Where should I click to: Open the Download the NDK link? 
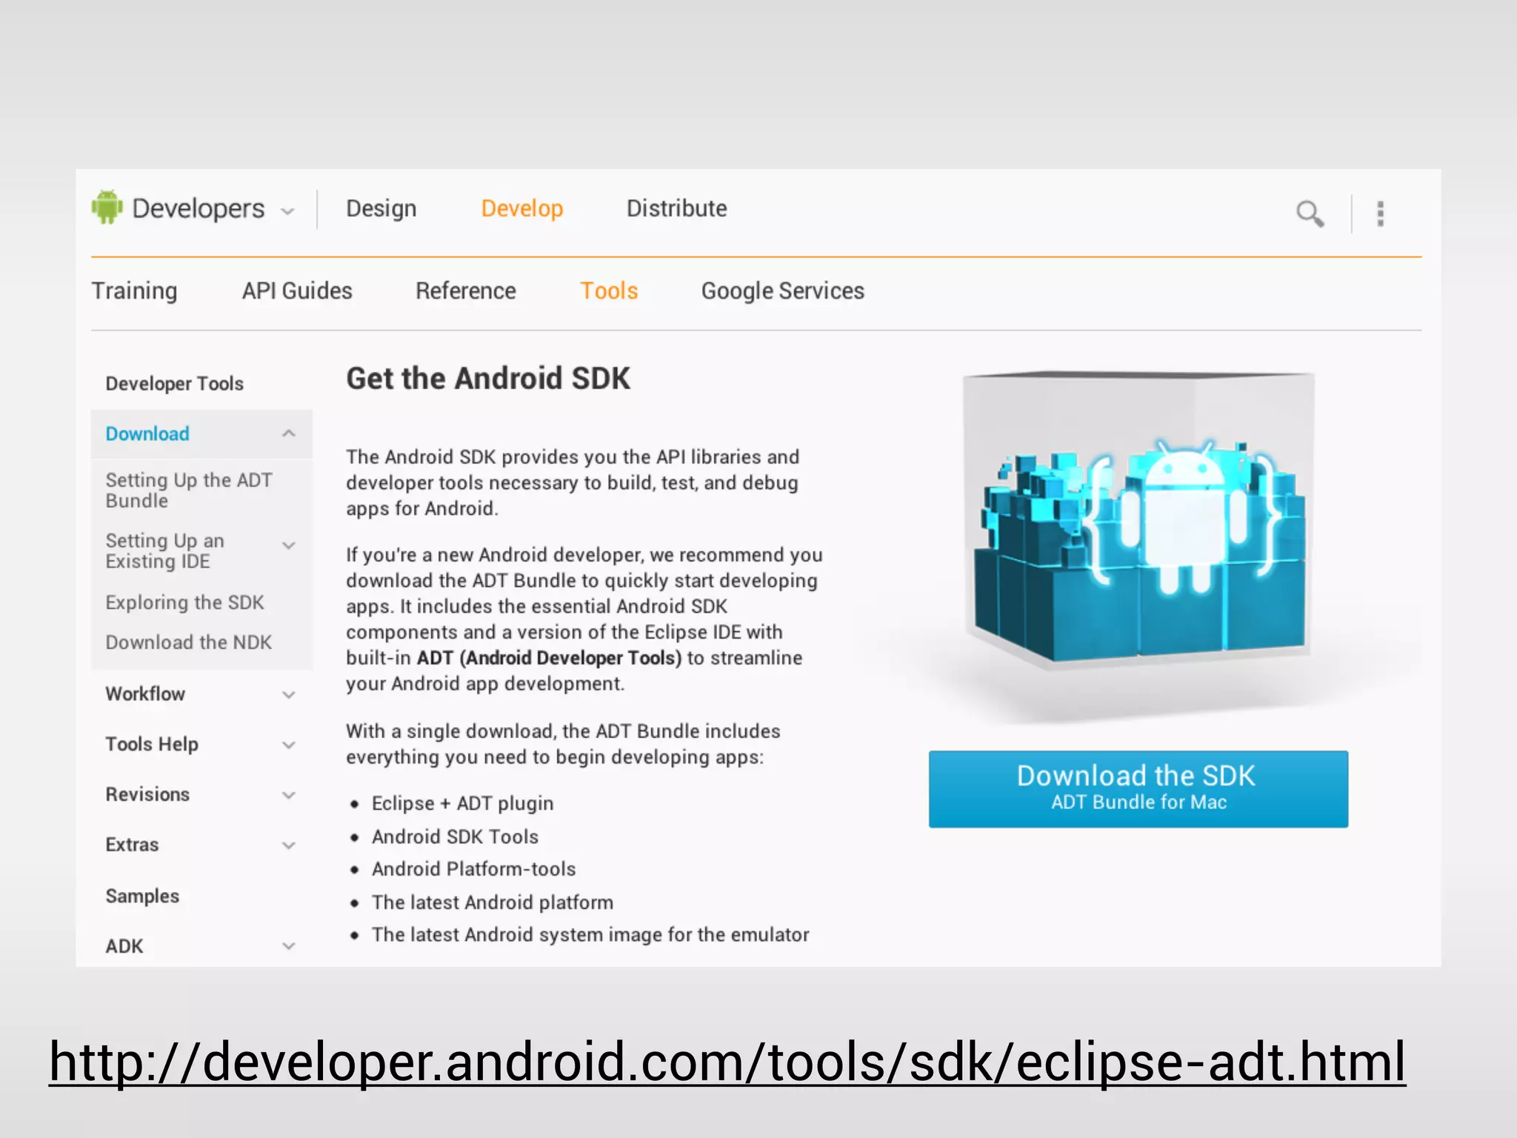[188, 642]
